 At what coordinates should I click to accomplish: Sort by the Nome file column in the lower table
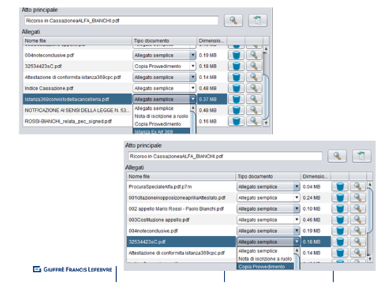pyautogui.click(x=181, y=176)
